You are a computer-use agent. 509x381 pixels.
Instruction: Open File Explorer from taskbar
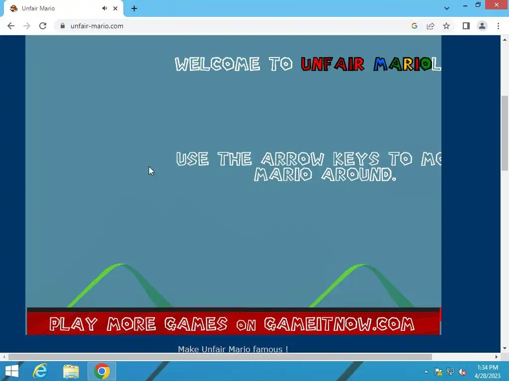click(x=71, y=371)
